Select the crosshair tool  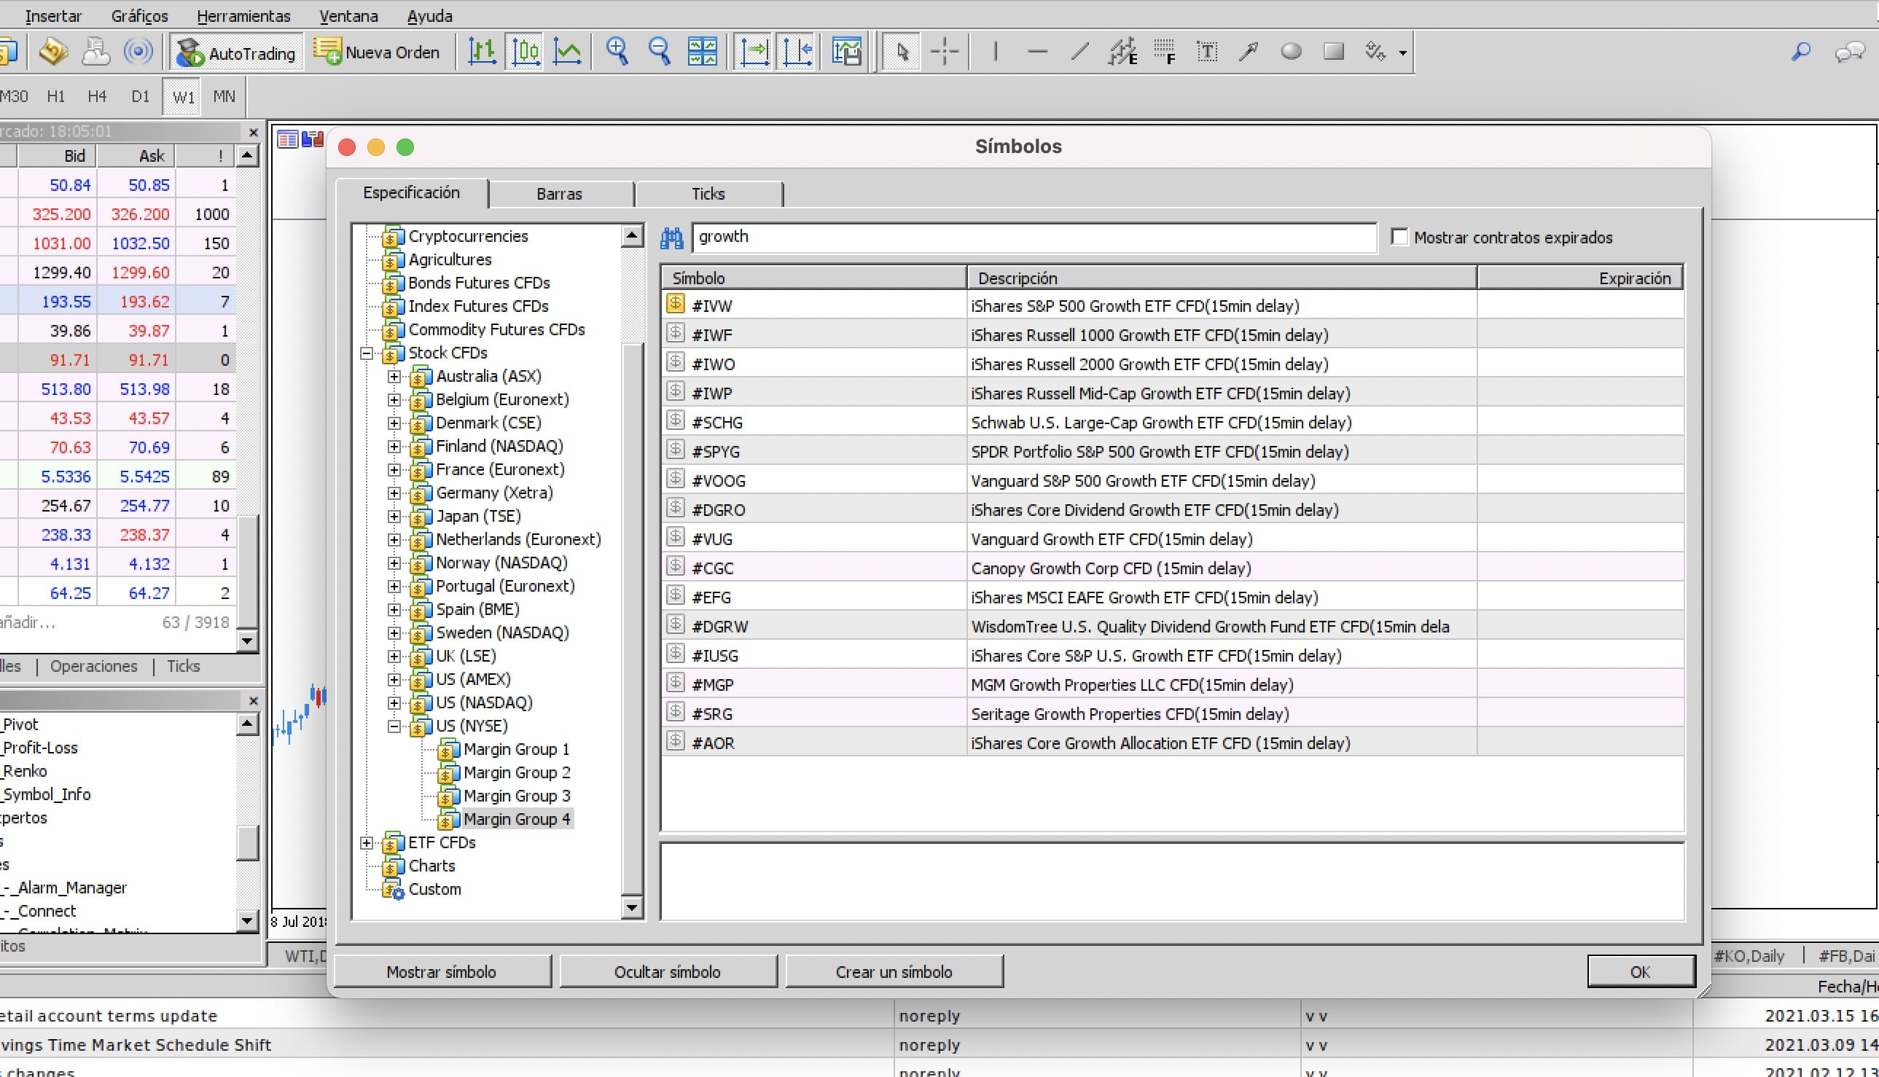click(945, 52)
